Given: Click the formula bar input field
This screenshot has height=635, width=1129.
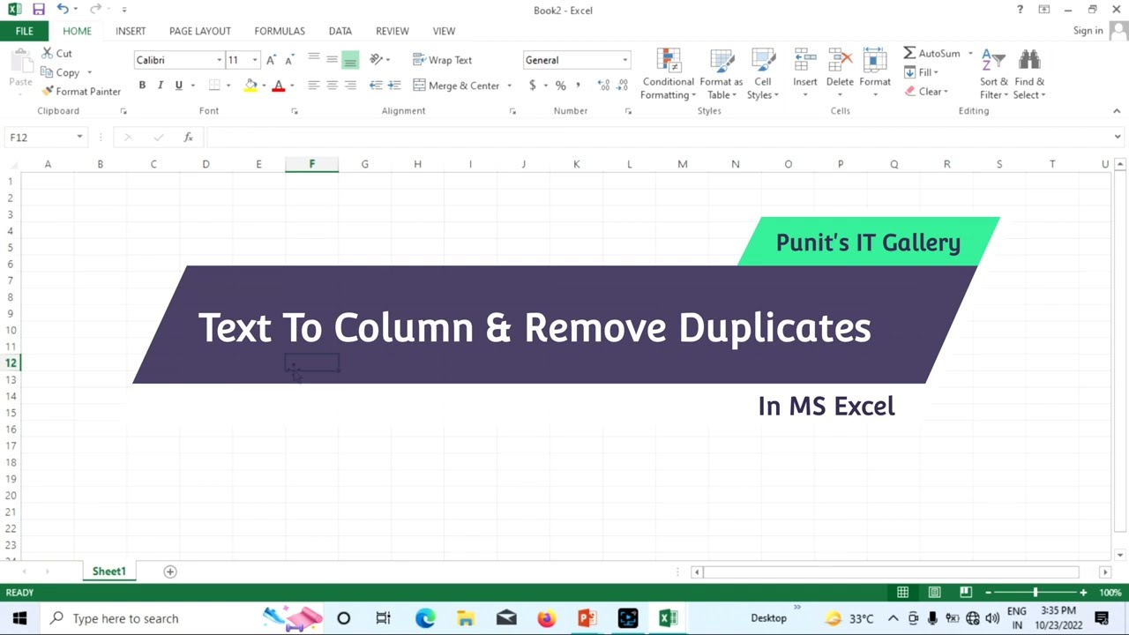Looking at the screenshot, I should click(x=657, y=137).
